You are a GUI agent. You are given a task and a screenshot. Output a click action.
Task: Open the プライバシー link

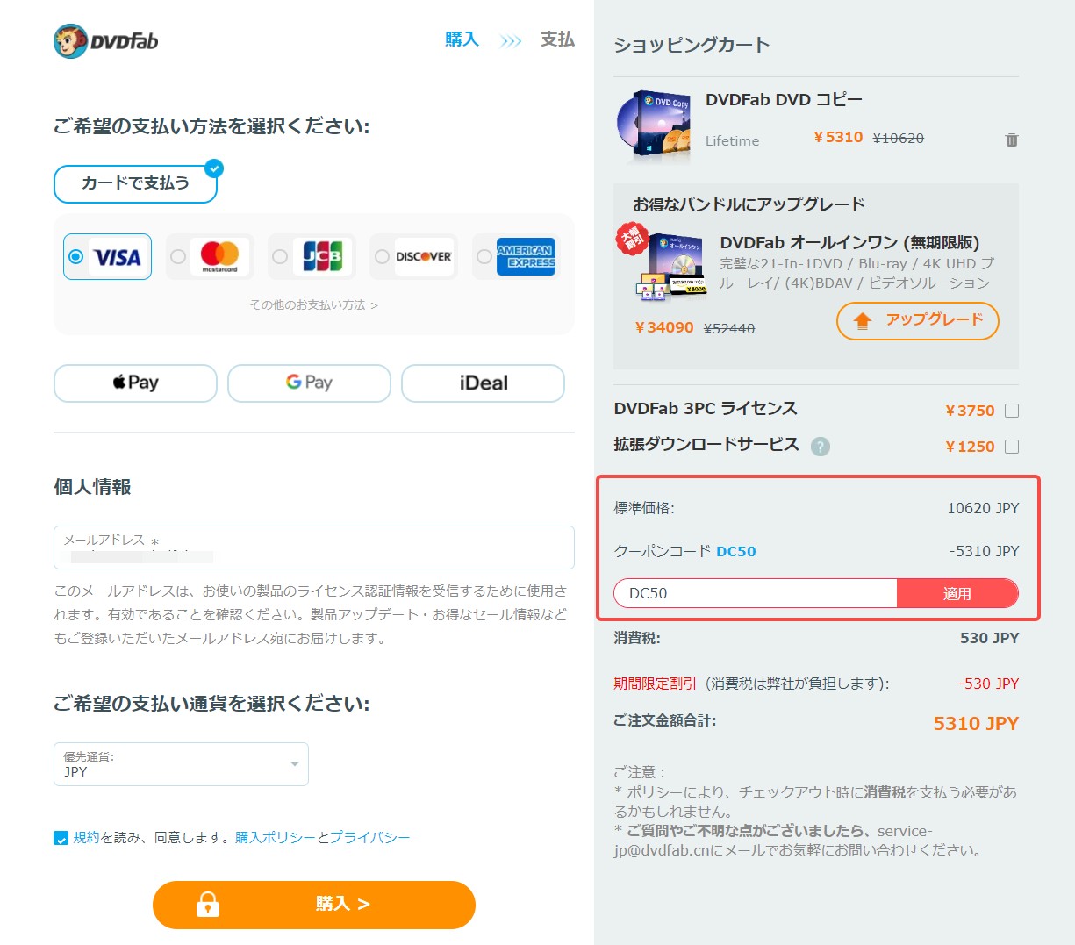pyautogui.click(x=369, y=838)
